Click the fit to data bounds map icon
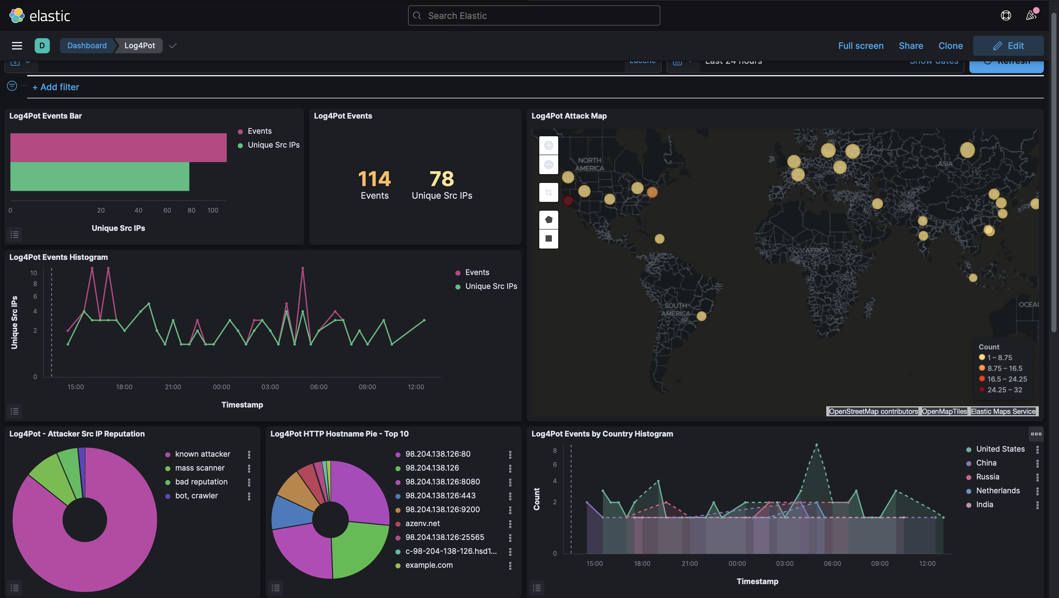1059x598 pixels. coord(548,192)
